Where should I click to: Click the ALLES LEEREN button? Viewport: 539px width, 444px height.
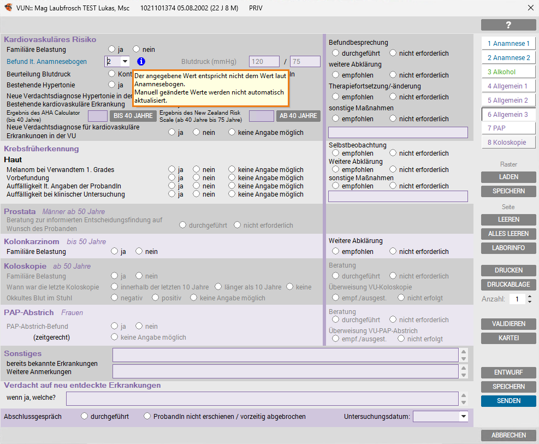point(508,234)
